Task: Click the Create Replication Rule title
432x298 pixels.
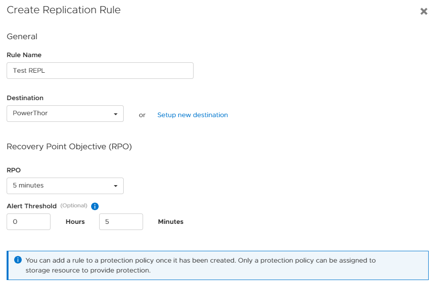Action: [x=63, y=10]
